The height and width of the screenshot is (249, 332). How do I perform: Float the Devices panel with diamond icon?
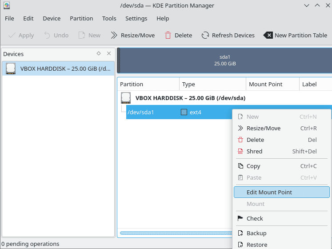pos(99,53)
